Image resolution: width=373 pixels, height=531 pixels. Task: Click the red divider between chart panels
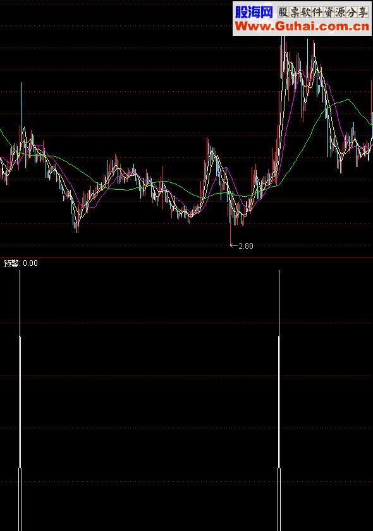[186, 258]
